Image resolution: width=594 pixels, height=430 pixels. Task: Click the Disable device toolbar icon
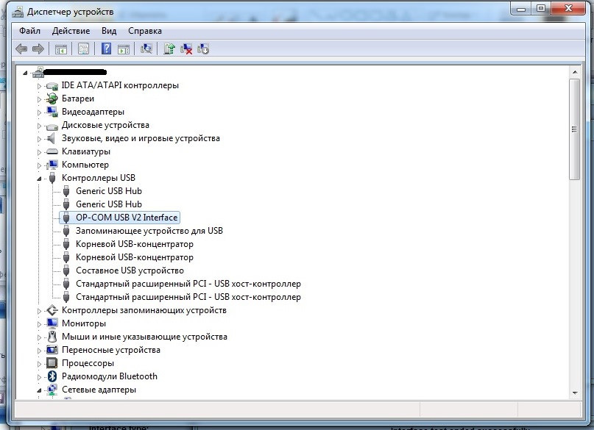203,49
